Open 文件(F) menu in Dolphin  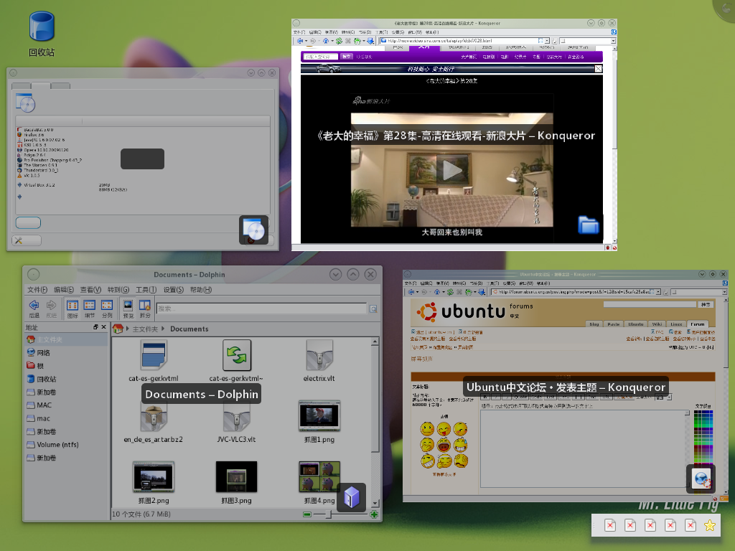pos(37,290)
